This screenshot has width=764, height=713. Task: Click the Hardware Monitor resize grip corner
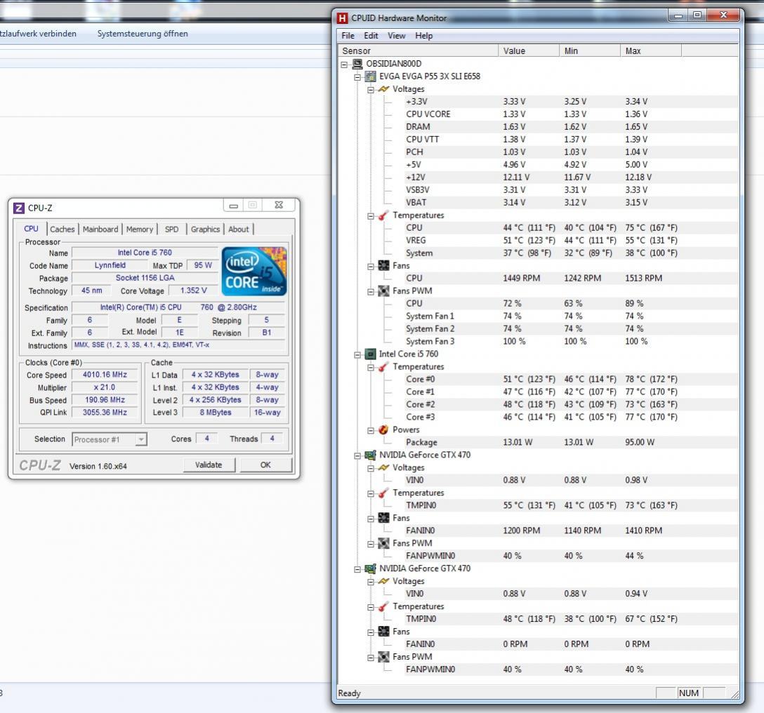735,694
